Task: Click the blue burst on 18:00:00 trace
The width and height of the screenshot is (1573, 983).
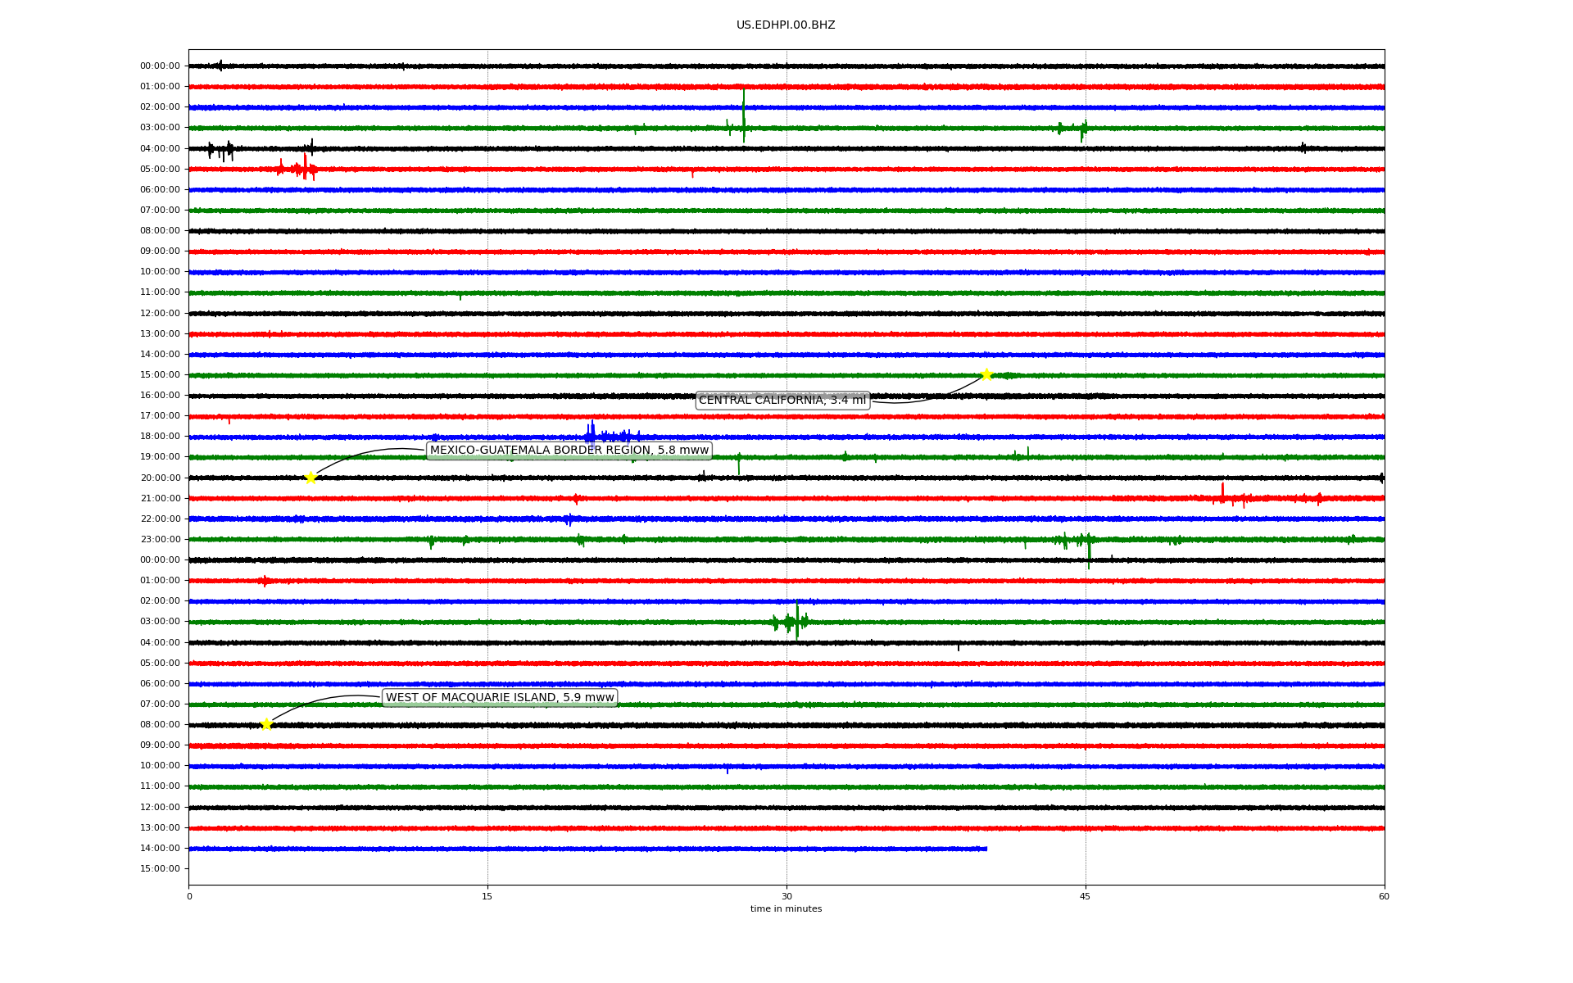Action: [592, 434]
